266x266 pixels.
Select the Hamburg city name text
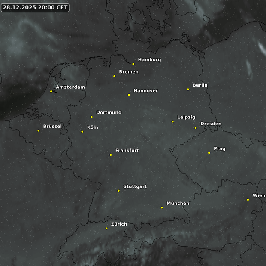[x=149, y=60]
